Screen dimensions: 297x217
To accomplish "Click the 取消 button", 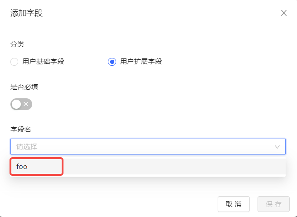I will [234, 204].
